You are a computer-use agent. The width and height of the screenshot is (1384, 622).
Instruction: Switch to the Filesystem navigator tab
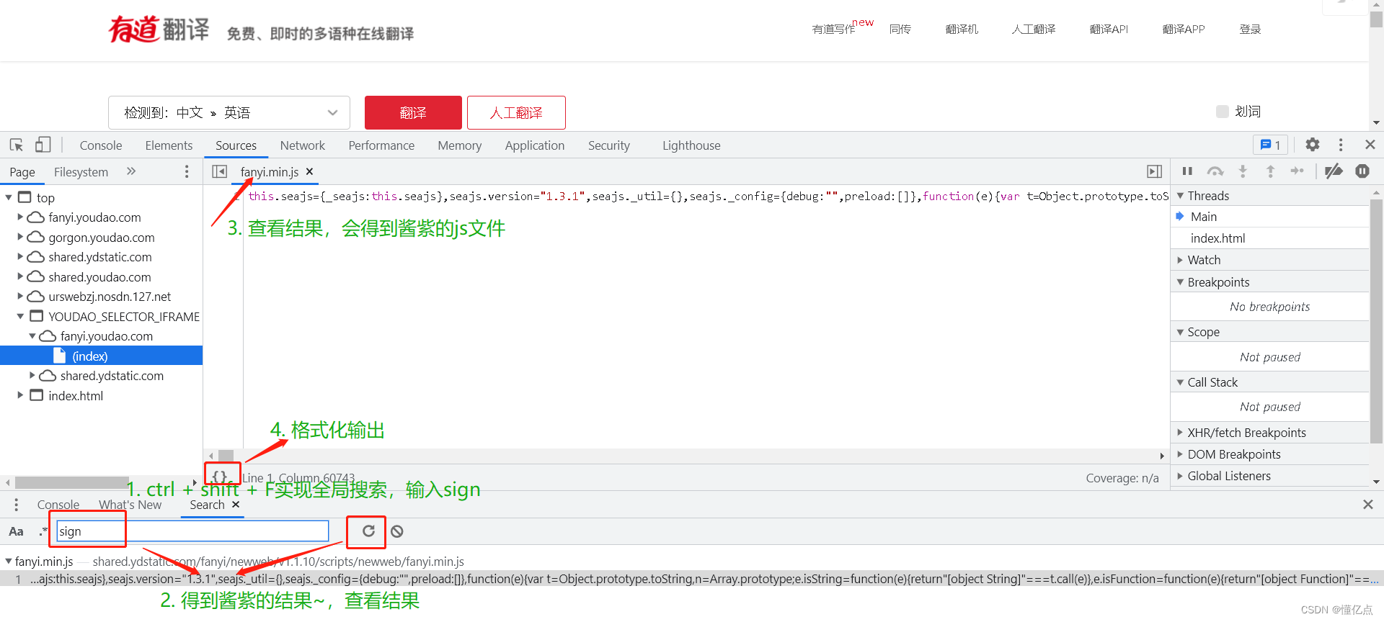81,171
